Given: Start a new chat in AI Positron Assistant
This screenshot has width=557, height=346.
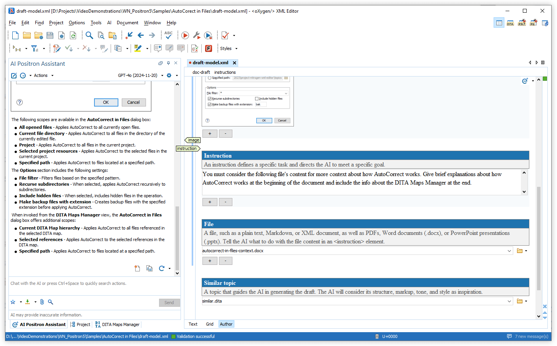Looking at the screenshot, I should point(14,76).
